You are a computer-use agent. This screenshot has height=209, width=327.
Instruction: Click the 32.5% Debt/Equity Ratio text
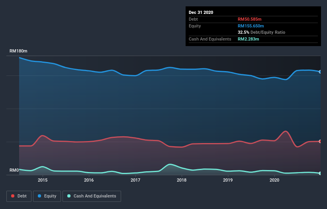(x=261, y=32)
